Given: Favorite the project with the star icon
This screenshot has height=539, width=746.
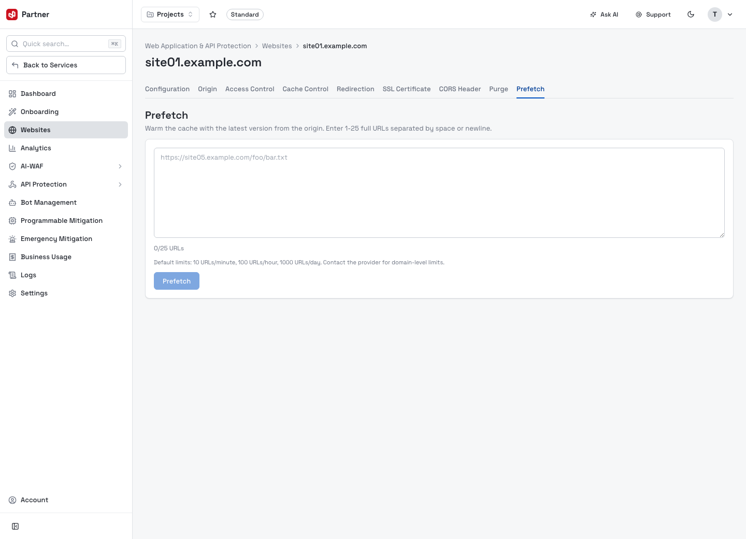Looking at the screenshot, I should tap(213, 15).
